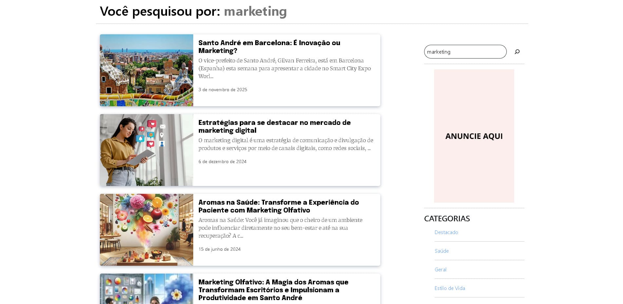This screenshot has height=304, width=623.
Task: Select the Destacado category
Action: click(446, 232)
